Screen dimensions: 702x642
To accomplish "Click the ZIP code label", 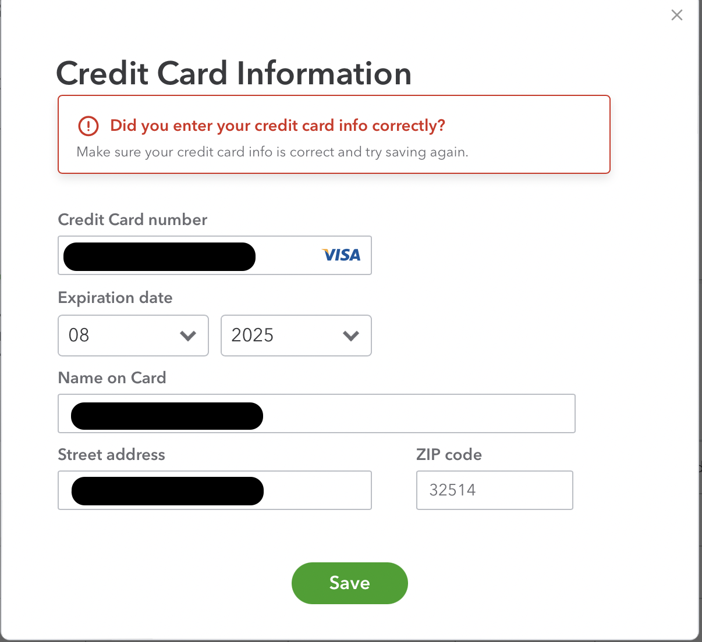I will (449, 455).
